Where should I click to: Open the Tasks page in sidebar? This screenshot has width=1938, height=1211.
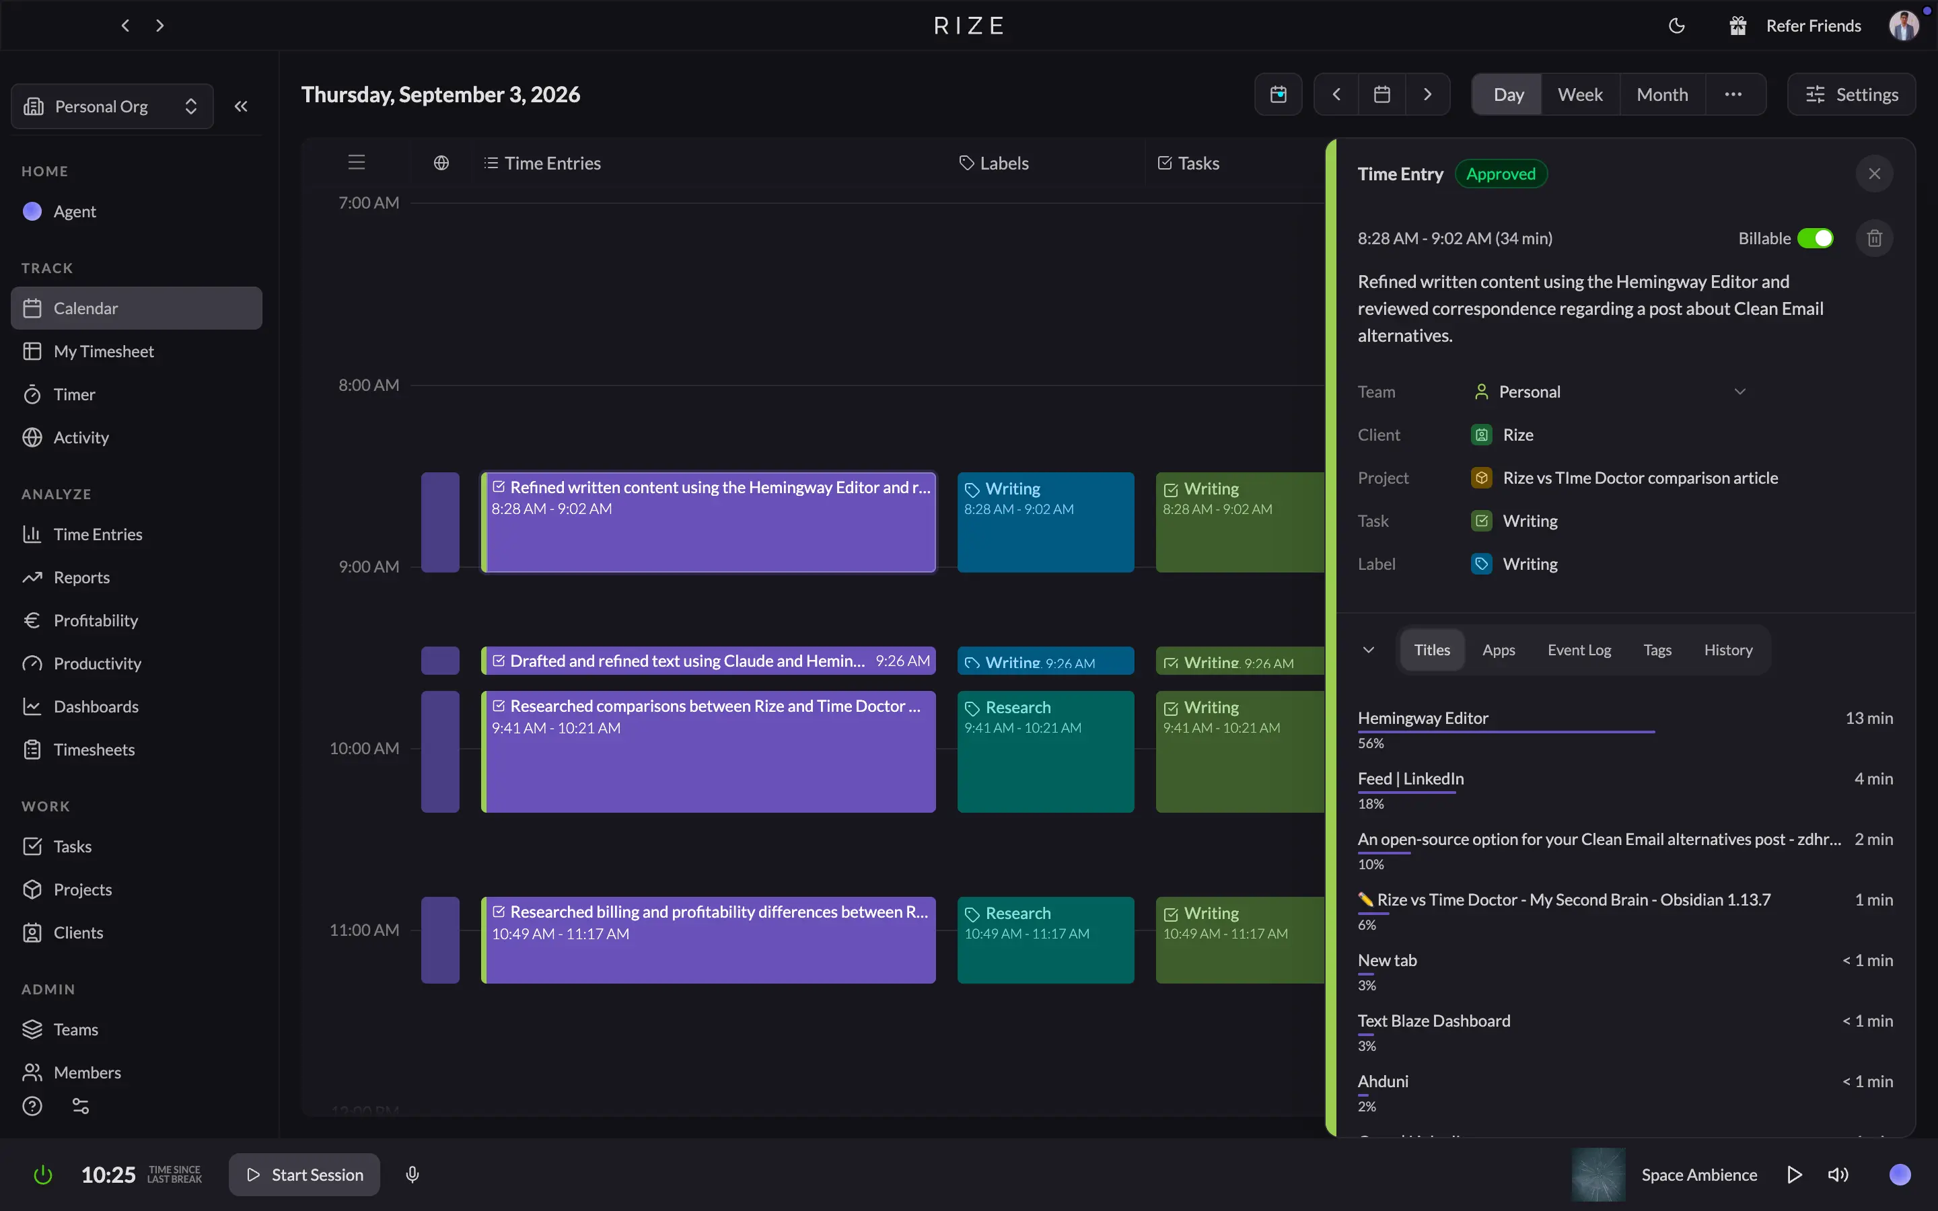pos(136,846)
